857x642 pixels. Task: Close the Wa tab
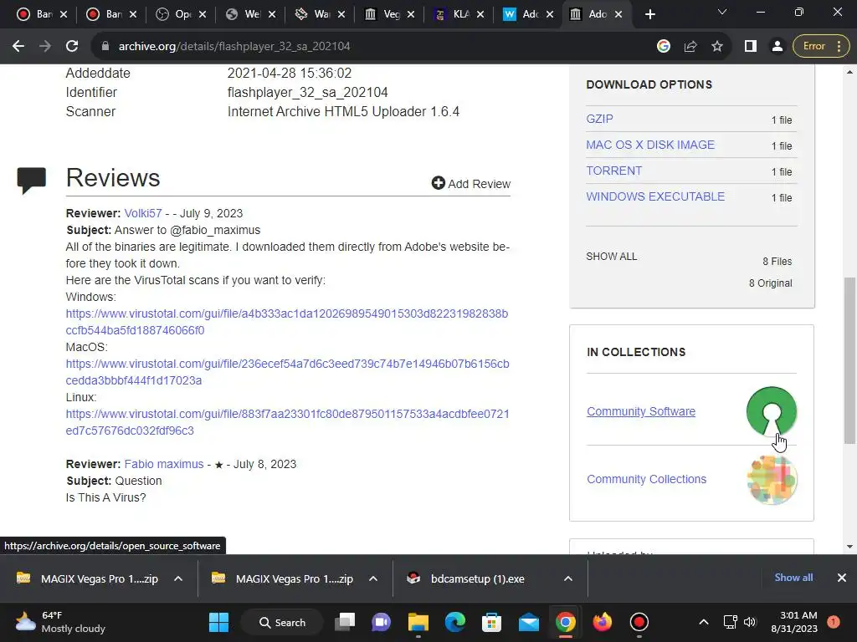pyautogui.click(x=341, y=14)
